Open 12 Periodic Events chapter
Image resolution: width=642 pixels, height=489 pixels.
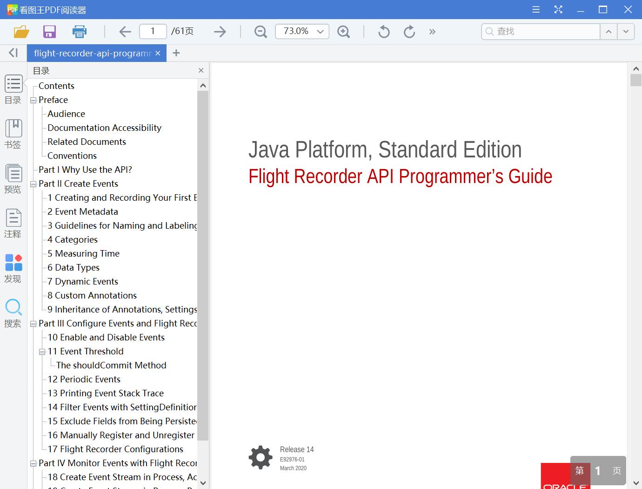pyautogui.click(x=84, y=379)
